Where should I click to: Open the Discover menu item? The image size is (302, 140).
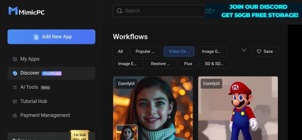[x=51, y=73]
